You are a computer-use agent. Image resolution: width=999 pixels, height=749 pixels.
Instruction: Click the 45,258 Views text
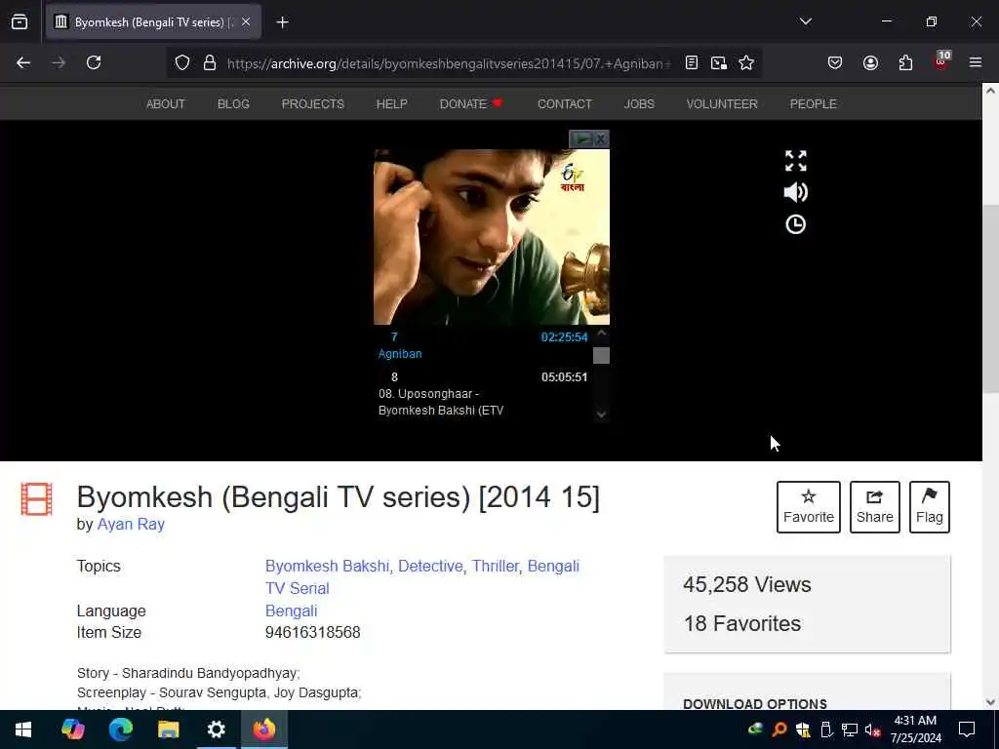click(746, 585)
